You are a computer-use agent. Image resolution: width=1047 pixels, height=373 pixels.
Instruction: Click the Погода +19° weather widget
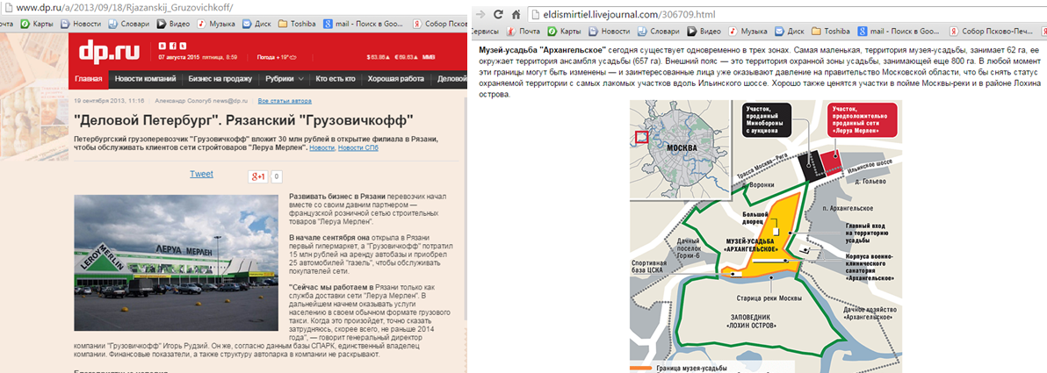[276, 57]
